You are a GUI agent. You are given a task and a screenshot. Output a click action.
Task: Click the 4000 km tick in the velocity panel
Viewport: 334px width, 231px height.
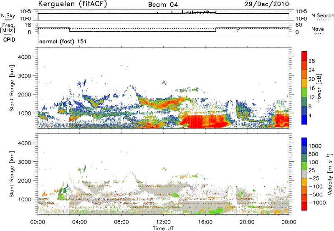point(25,143)
